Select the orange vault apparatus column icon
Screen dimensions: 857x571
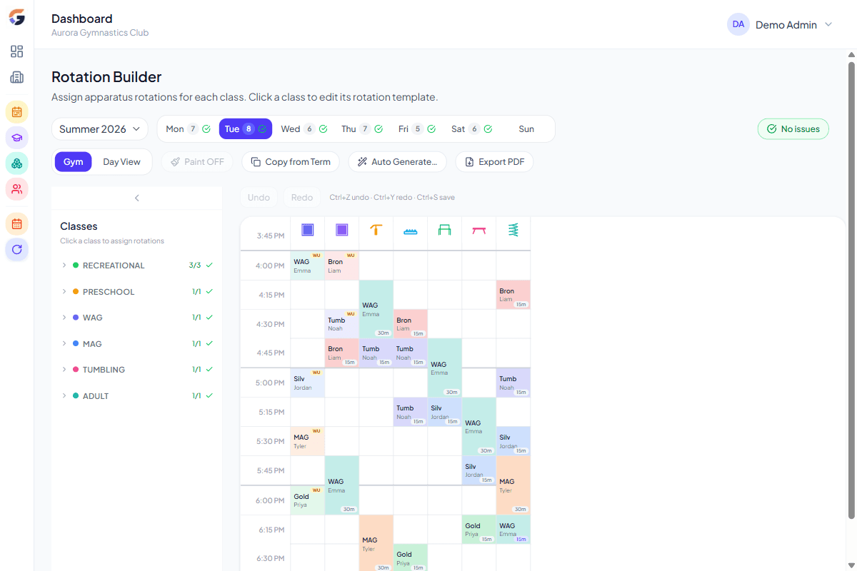pyautogui.click(x=376, y=230)
